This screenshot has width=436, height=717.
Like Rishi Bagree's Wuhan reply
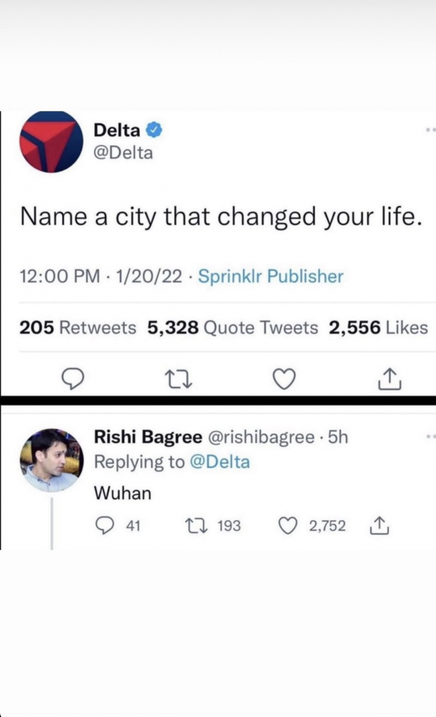288,526
